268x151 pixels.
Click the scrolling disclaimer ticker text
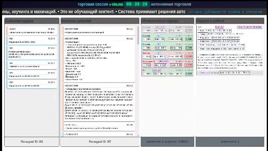[94, 12]
